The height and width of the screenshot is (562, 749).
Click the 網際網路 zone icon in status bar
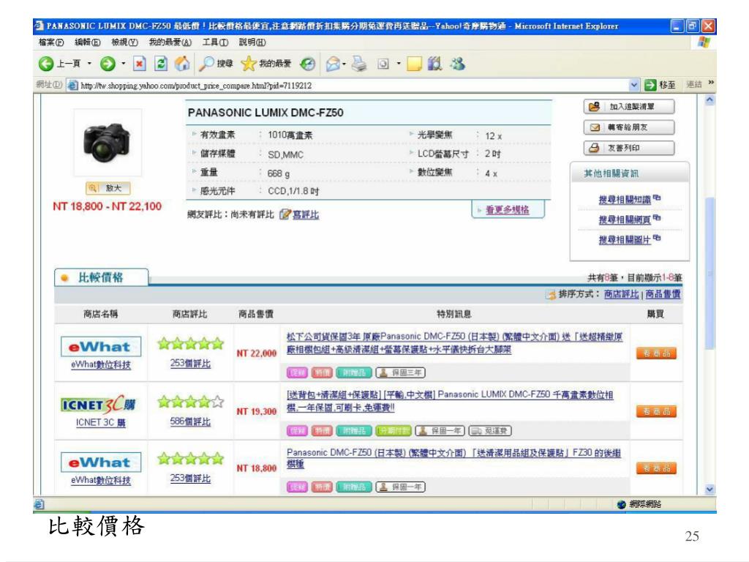(621, 505)
